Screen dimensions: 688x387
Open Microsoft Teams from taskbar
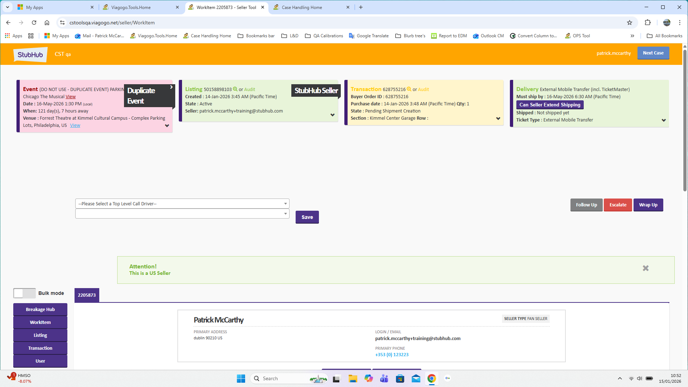point(384,378)
